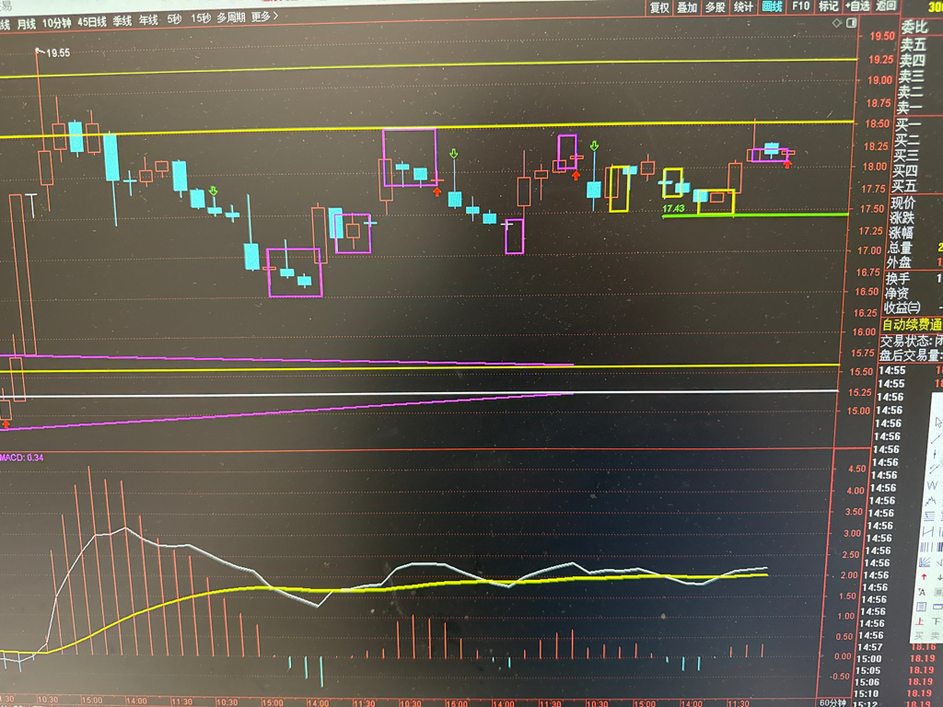Image resolution: width=943 pixels, height=707 pixels.
Task: Open F10 company information
Action: click(800, 6)
